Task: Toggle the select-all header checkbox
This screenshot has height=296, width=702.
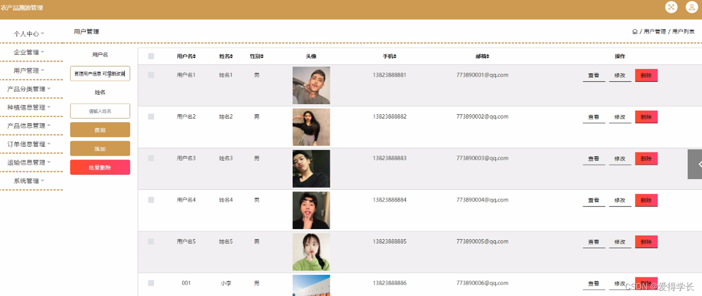Action: 151,56
